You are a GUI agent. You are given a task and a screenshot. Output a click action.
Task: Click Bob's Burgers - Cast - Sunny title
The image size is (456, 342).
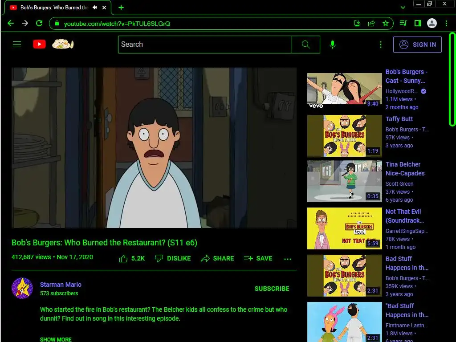point(407,76)
